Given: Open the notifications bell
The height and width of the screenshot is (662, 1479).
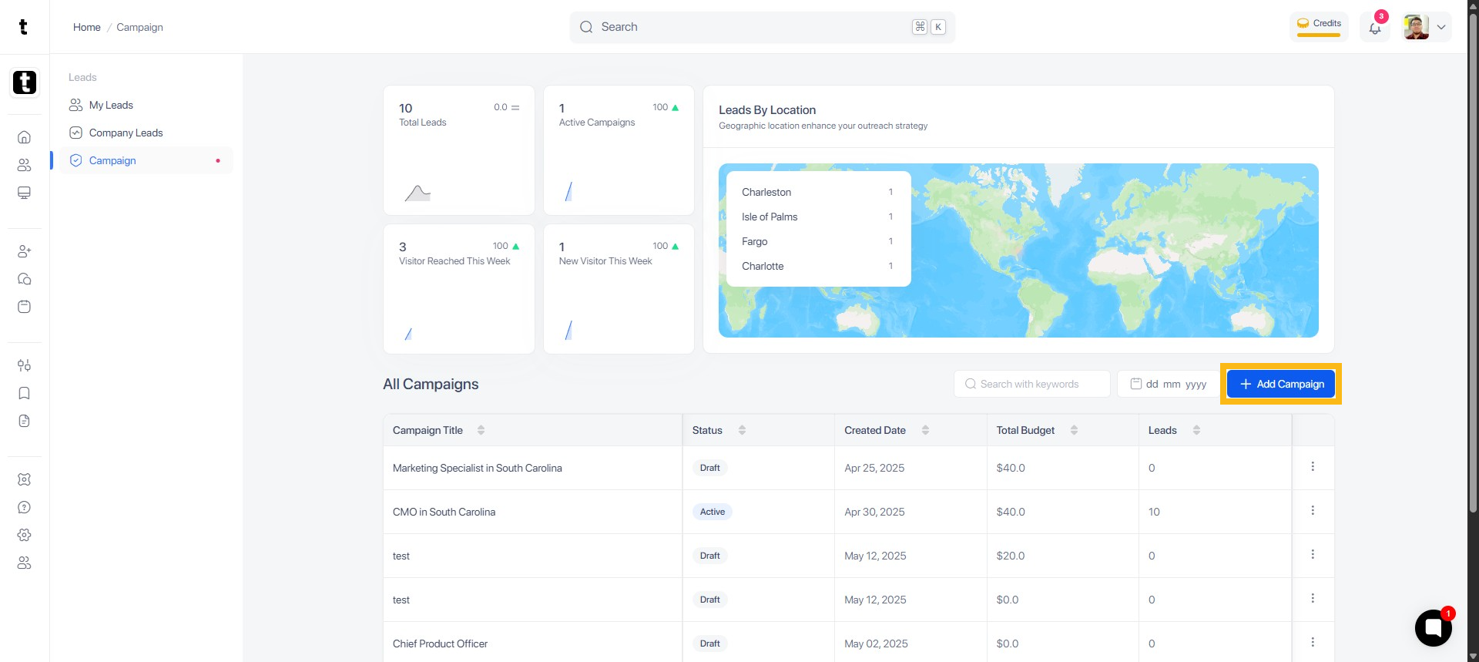Looking at the screenshot, I should (1375, 28).
